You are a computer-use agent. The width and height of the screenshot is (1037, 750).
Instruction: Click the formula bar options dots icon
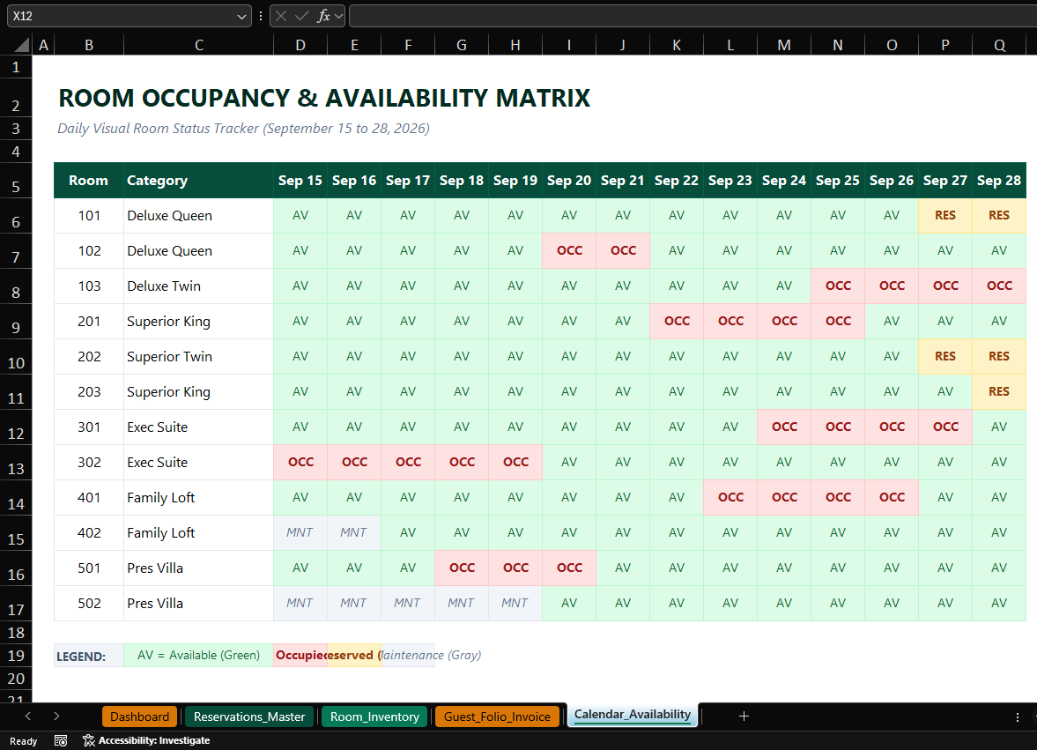click(x=261, y=16)
